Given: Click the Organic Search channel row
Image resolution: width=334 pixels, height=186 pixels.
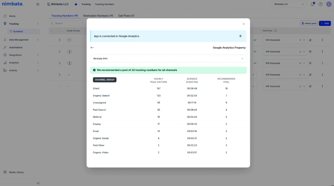Looking at the screenshot, I should click(168, 96).
